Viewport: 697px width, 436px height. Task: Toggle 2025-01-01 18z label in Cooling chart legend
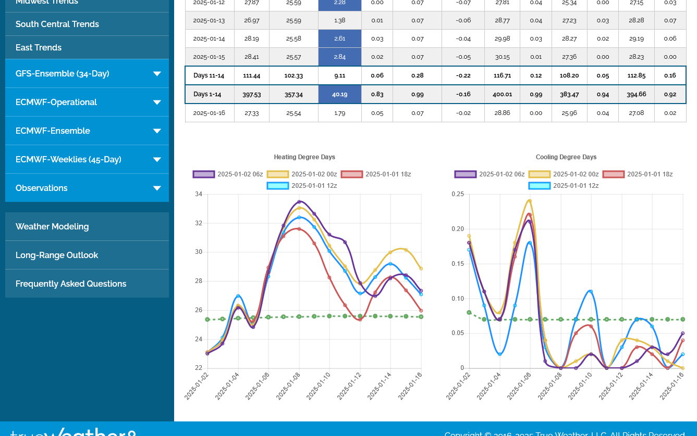[650, 174]
